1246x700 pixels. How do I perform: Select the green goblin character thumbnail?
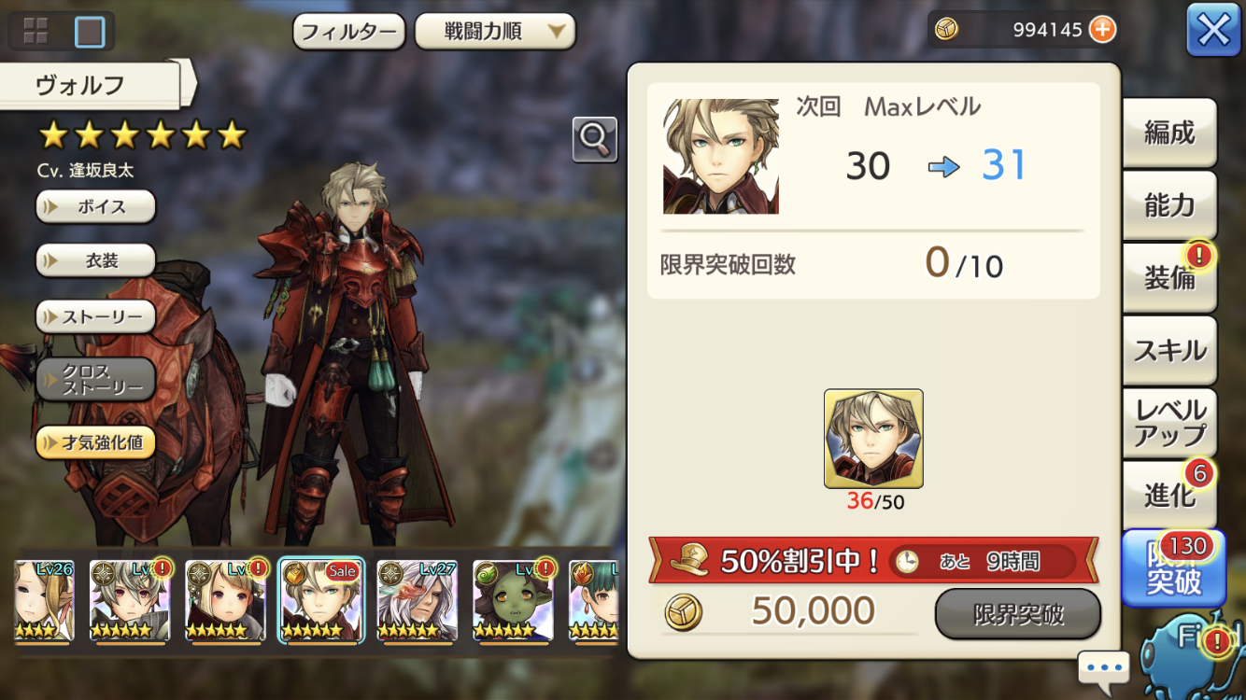(513, 601)
